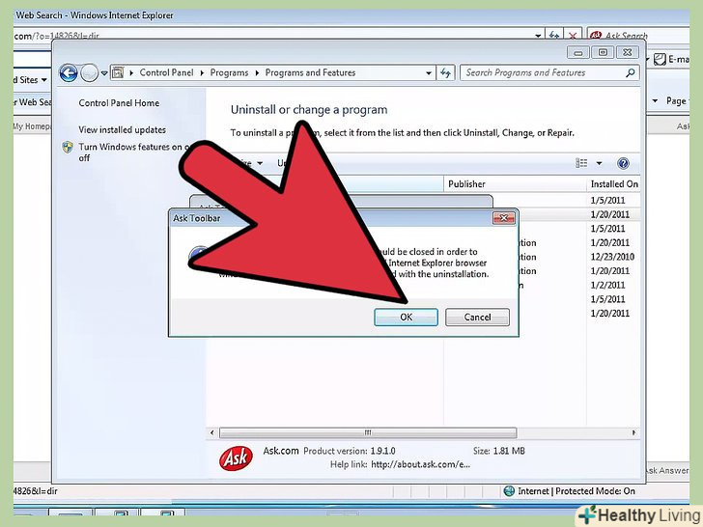Image resolution: width=703 pixels, height=527 pixels.
Task: Open the about.ask.com help link
Action: click(x=420, y=464)
